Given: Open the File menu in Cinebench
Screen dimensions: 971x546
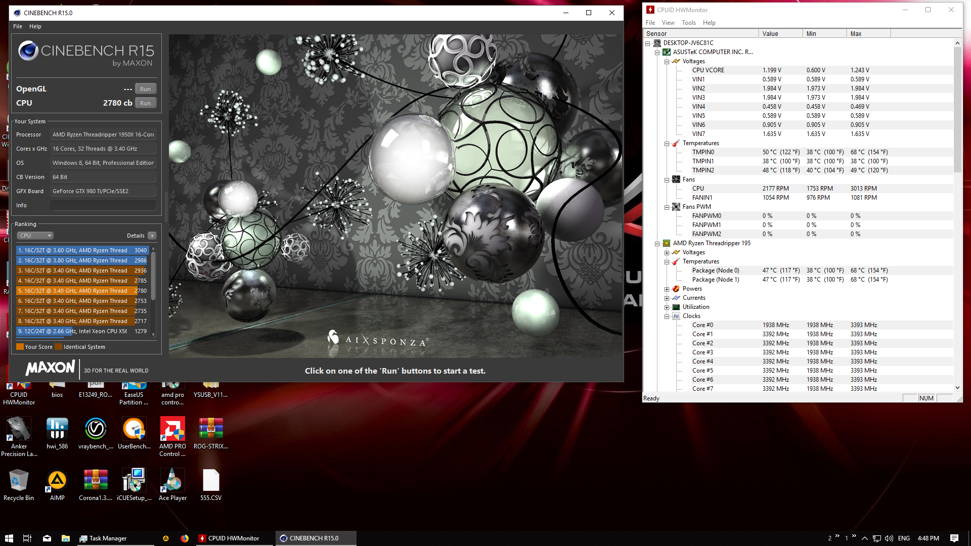Looking at the screenshot, I should pos(18,26).
